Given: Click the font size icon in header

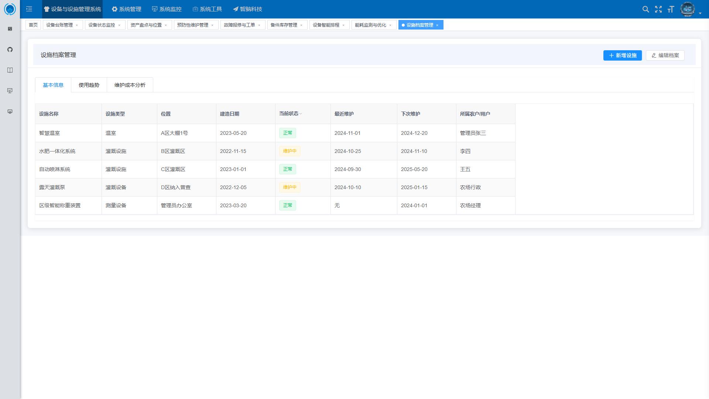Looking at the screenshot, I should pos(671,9).
